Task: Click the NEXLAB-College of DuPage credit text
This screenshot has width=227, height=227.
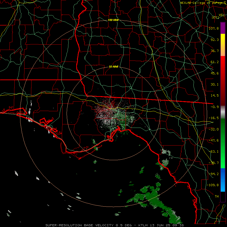Action: [203, 3]
